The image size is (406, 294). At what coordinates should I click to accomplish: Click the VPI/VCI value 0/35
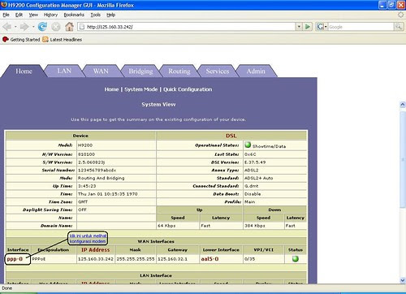pos(249,259)
